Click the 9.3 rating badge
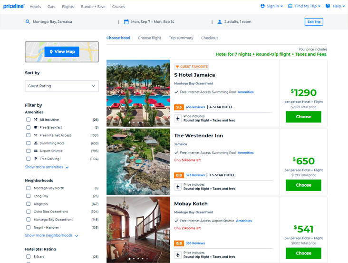Viewport: 348px width, 263px height. tap(179, 107)
